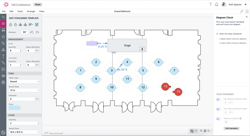The height and width of the screenshot is (136, 250).
Task: Click the Rotation 90° input field
Action: click(x=25, y=32)
